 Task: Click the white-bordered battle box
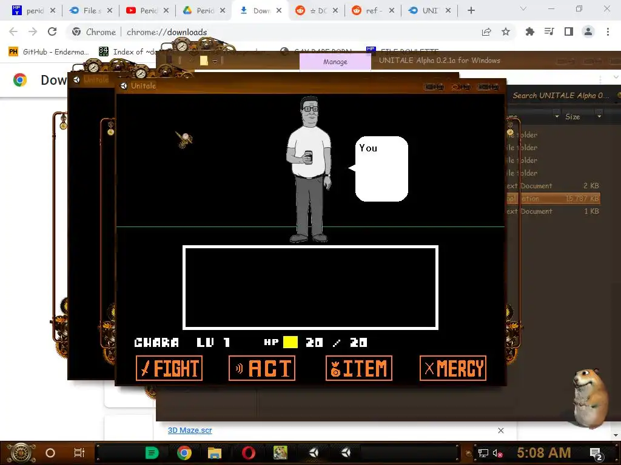(310, 288)
